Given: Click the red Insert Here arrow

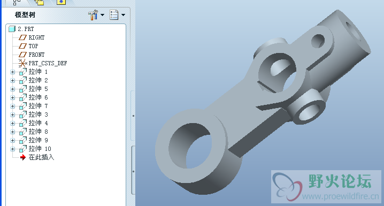Looking at the screenshot, I should coord(23,157).
